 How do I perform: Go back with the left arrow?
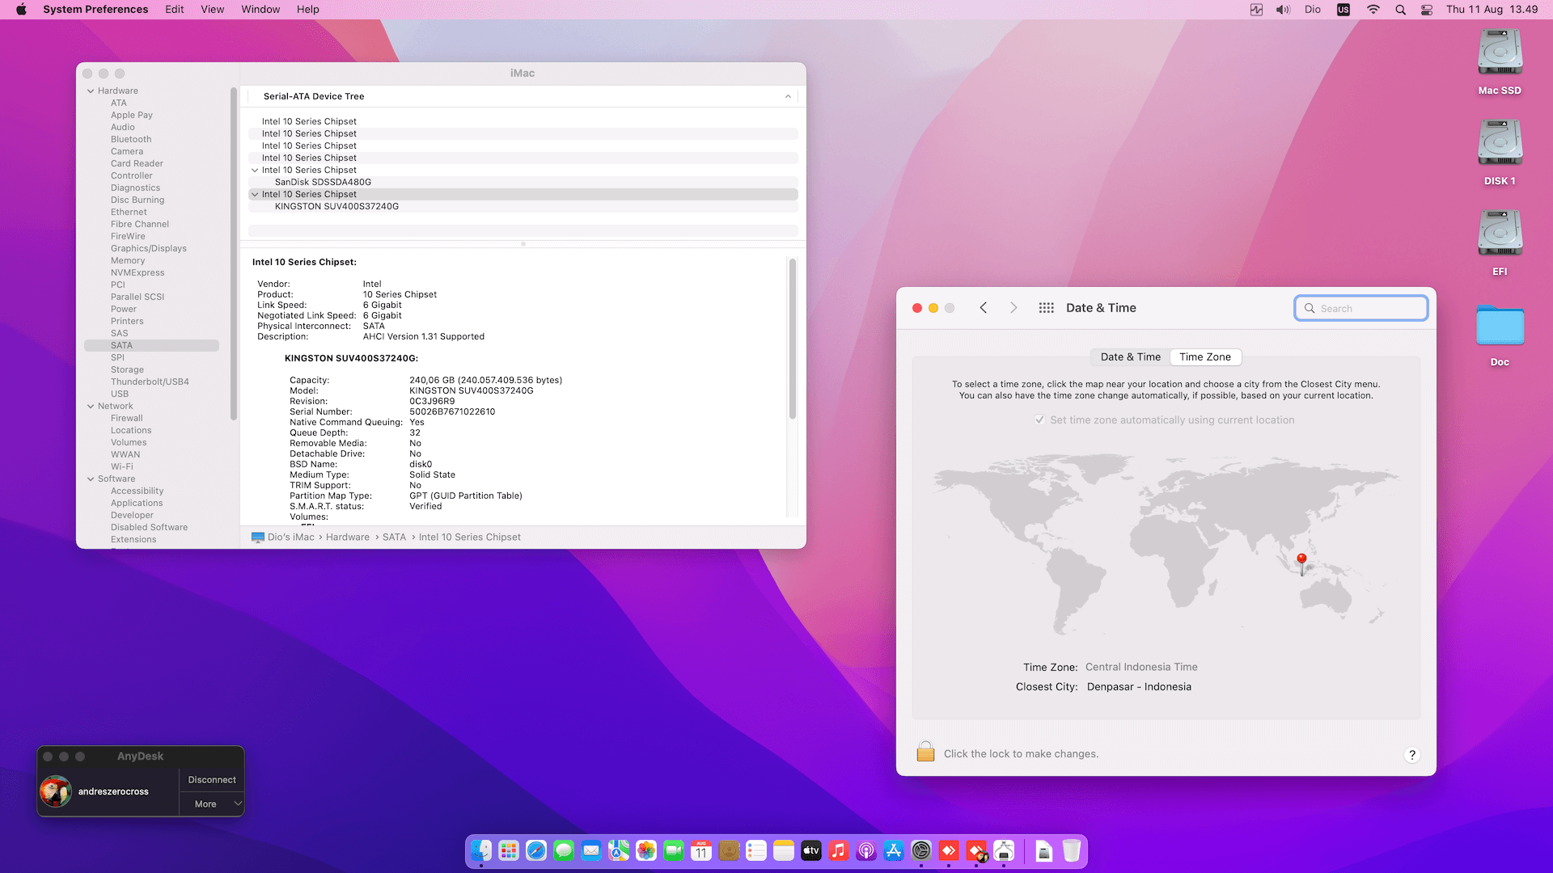pyautogui.click(x=984, y=308)
